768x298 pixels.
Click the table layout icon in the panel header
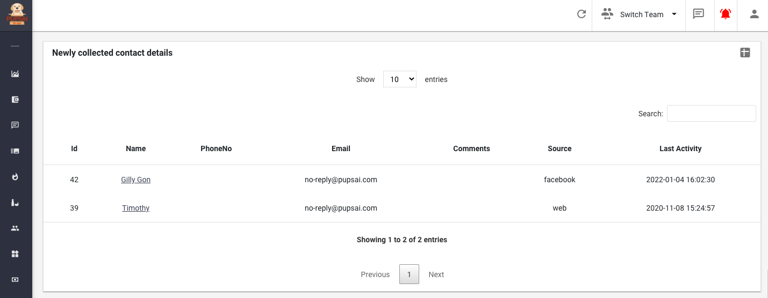[745, 53]
